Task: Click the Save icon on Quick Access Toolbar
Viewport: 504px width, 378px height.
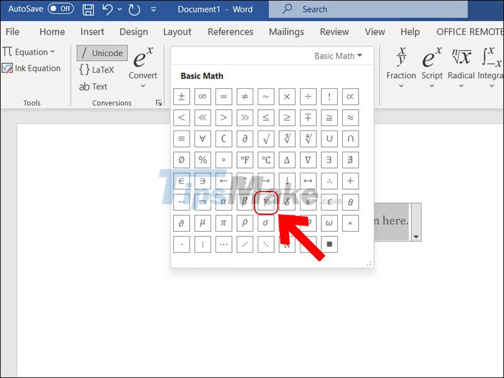Action: (88, 9)
